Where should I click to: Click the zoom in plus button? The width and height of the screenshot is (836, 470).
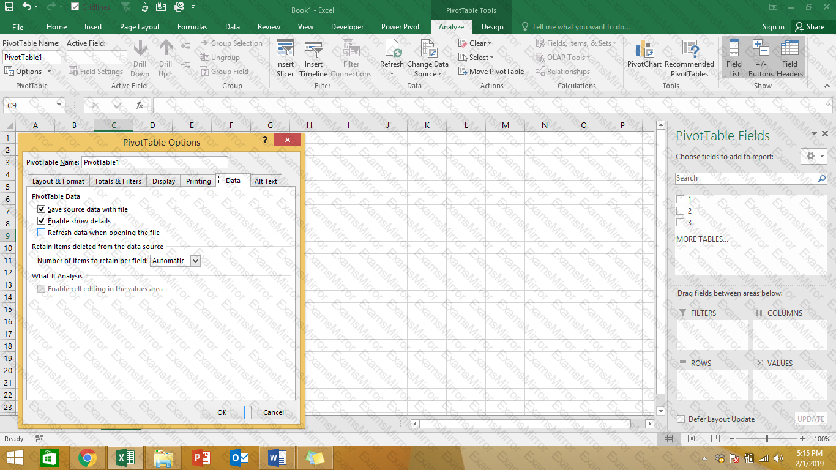[x=802, y=439]
